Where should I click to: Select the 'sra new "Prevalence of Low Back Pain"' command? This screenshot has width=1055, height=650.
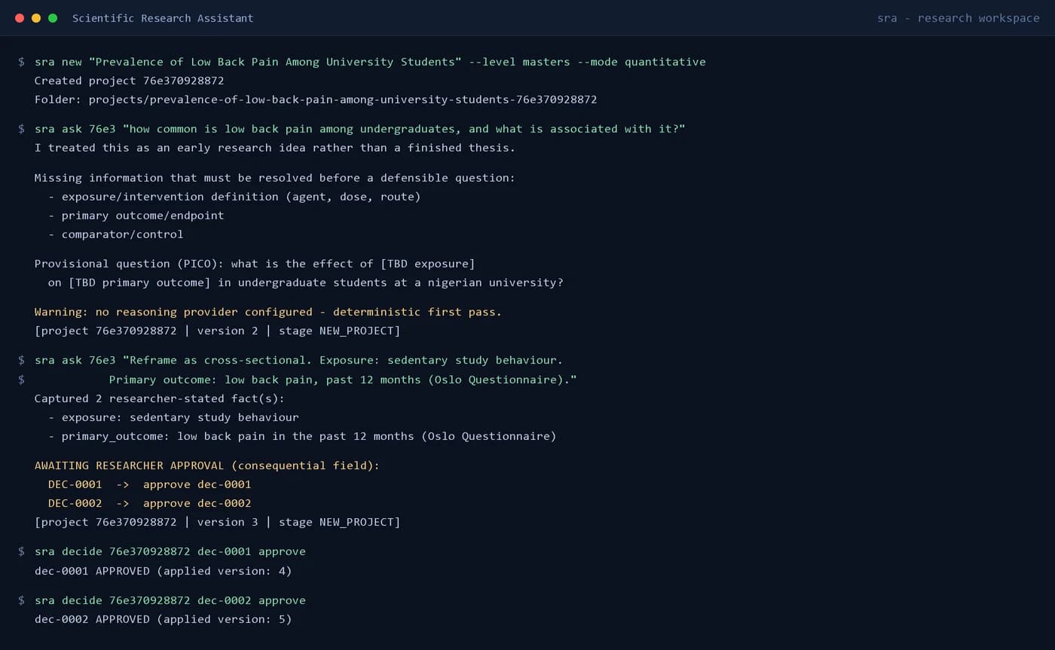(x=370, y=62)
